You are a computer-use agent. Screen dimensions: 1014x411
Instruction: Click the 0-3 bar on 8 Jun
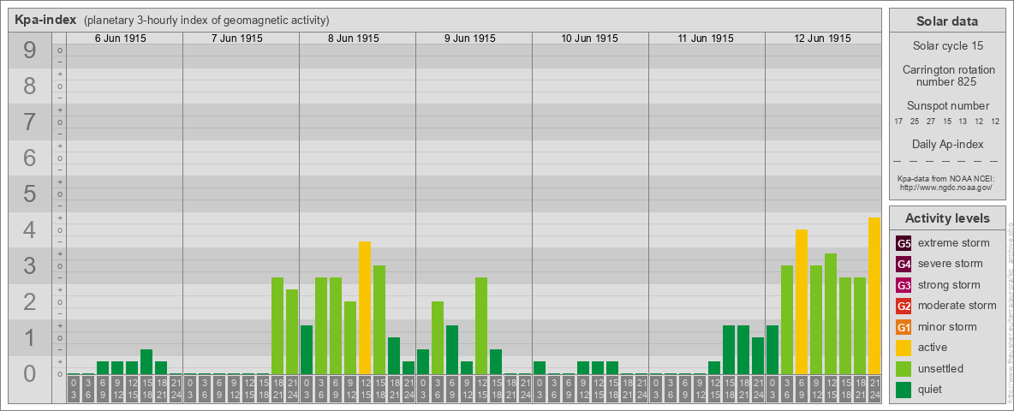coord(307,349)
